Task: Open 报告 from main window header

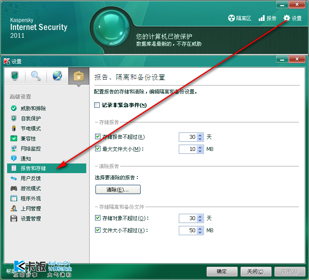Action: [268, 18]
